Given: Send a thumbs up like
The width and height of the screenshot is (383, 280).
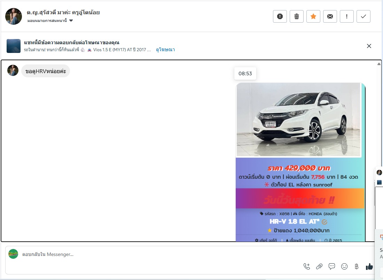Looking at the screenshot, I should 369,266.
